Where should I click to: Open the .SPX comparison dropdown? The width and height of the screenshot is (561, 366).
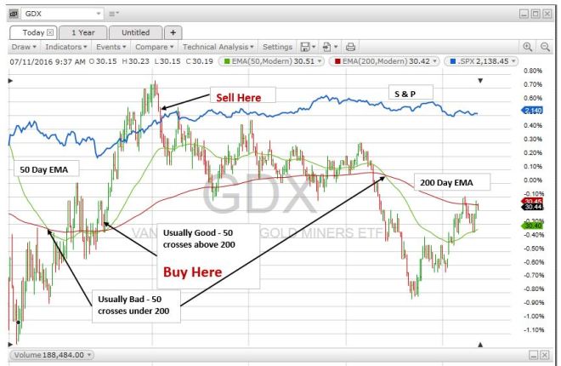pos(513,61)
